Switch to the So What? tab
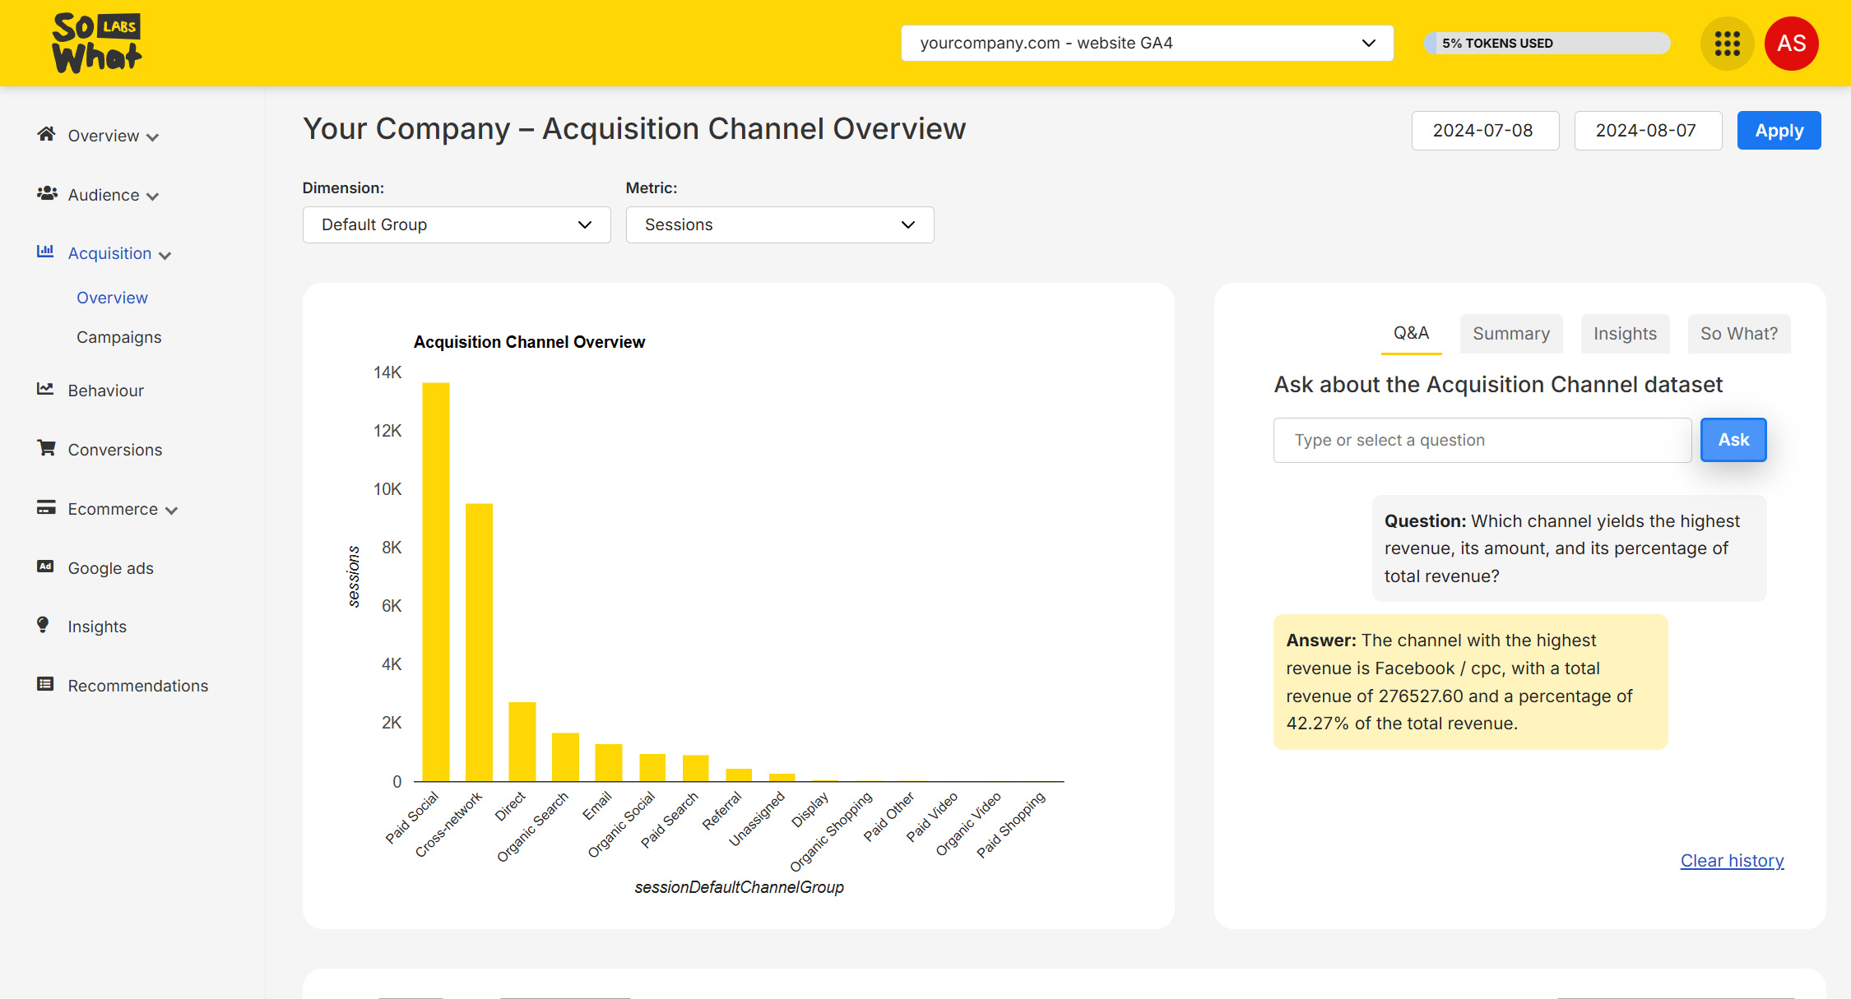The height and width of the screenshot is (999, 1851). [1739, 334]
